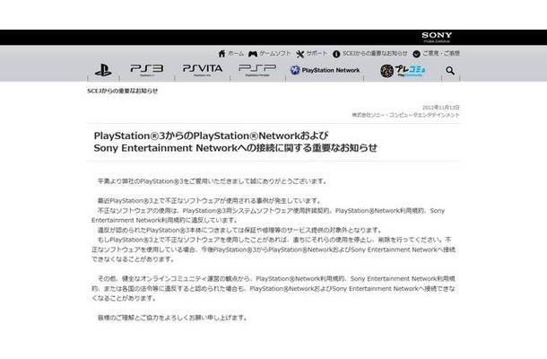Screen dimensions: 547x359
Task: Click the PlayStation logo icon
Action: pos(103,70)
